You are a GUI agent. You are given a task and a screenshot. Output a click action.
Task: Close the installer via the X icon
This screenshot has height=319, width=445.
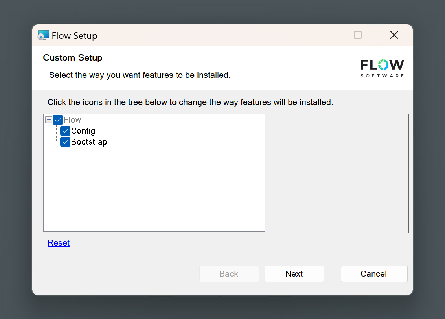pos(394,35)
